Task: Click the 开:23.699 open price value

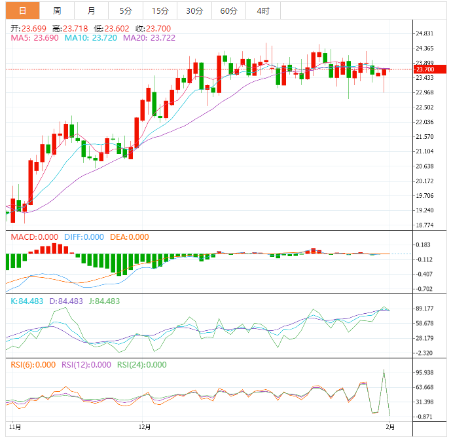Action: pos(28,29)
